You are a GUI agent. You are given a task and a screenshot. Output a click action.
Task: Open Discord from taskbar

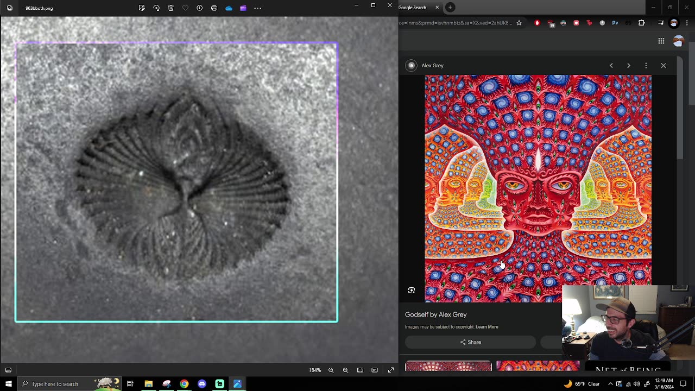click(202, 384)
